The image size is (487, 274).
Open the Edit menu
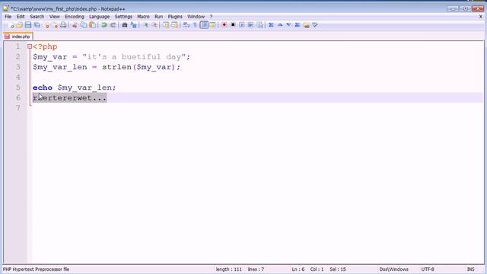point(21,17)
